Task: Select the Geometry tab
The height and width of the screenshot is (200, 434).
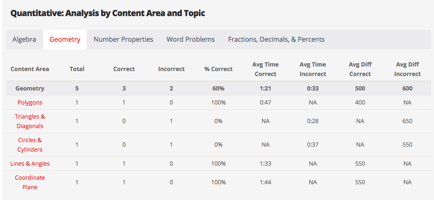Action: click(65, 39)
